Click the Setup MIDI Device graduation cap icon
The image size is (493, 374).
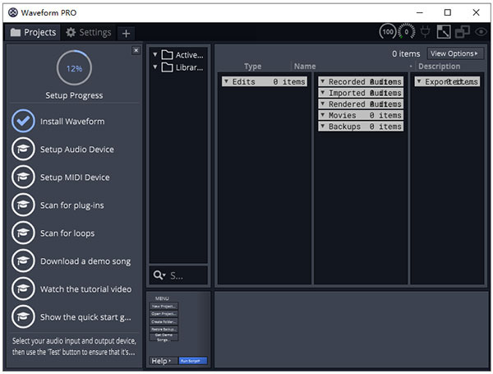23,177
